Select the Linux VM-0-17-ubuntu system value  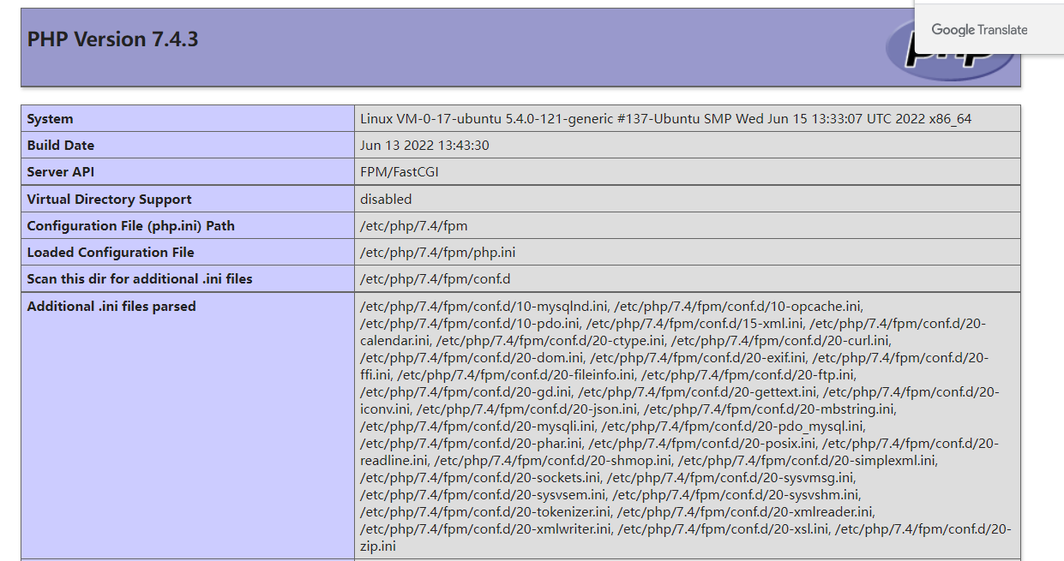[665, 119]
